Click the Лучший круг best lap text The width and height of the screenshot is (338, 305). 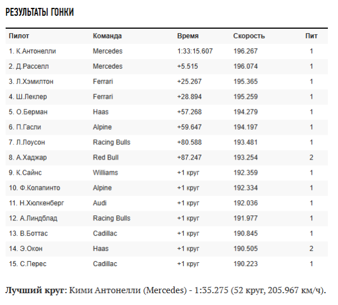click(166, 290)
